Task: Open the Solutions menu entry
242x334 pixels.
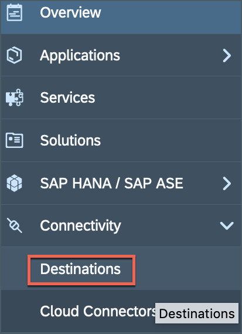Action: click(x=70, y=140)
